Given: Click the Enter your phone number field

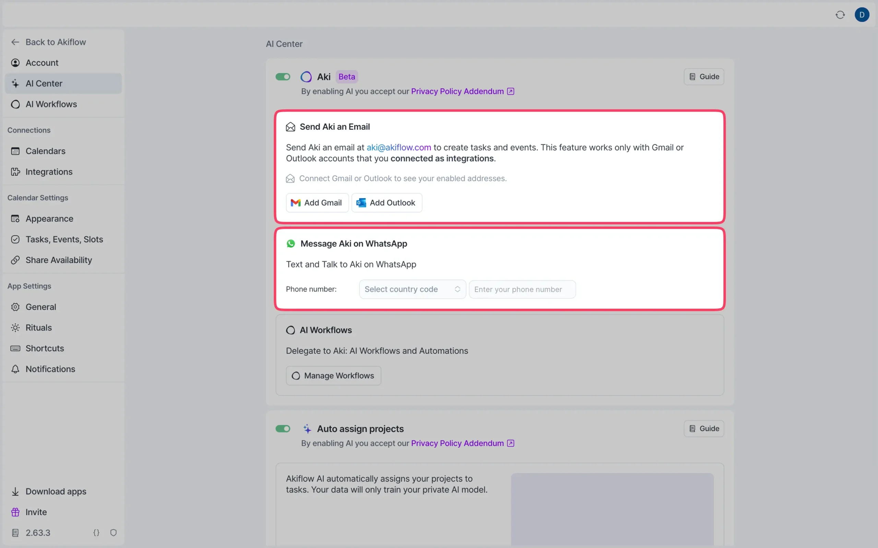Looking at the screenshot, I should point(522,289).
